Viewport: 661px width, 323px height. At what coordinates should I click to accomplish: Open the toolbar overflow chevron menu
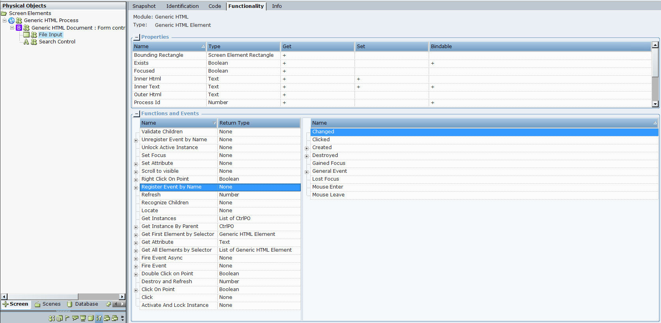123,318
